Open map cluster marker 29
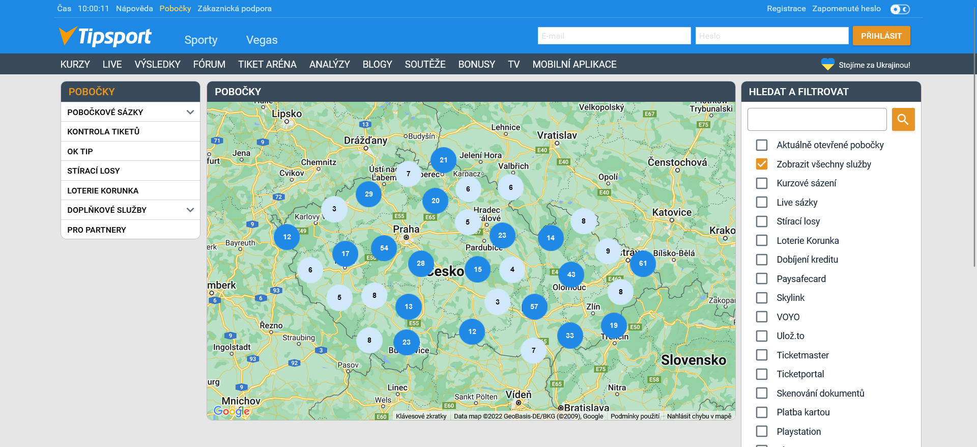 tap(369, 194)
